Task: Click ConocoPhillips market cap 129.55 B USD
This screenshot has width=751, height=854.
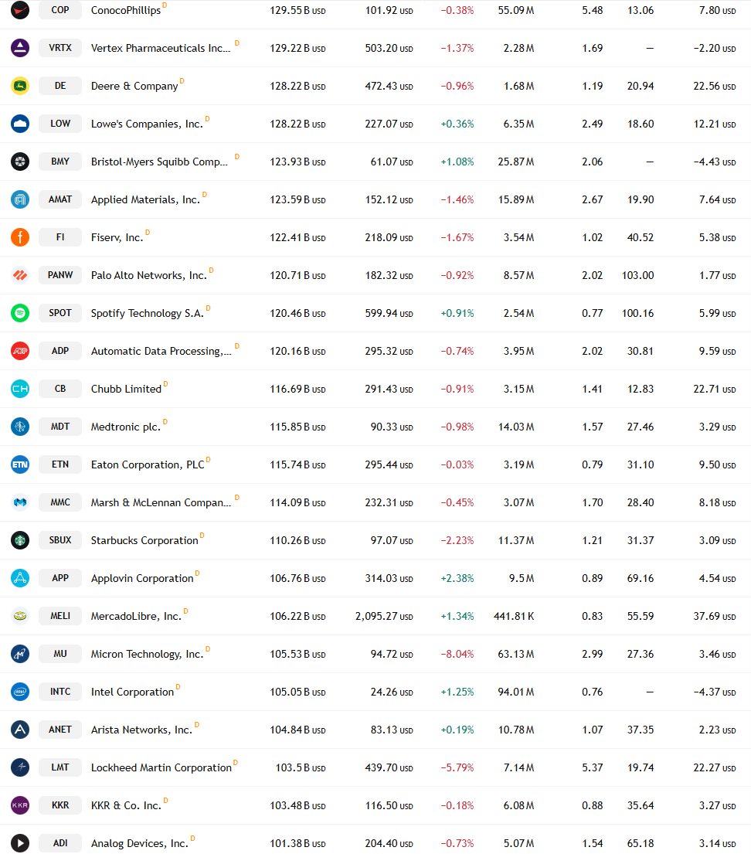Action: (x=297, y=10)
